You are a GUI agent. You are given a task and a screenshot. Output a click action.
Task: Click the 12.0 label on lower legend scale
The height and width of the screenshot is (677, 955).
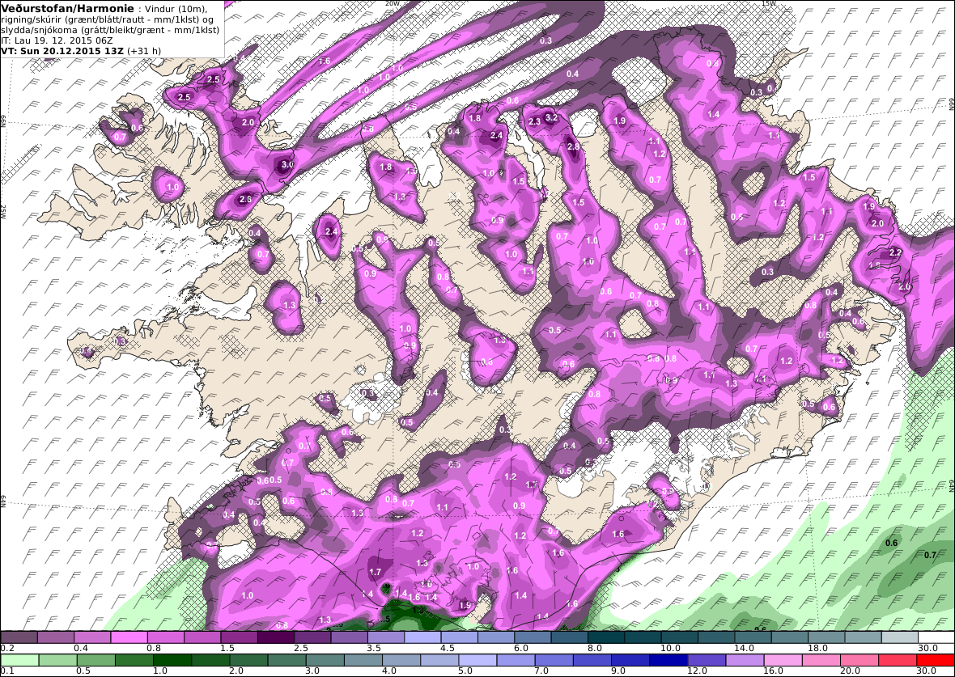pos(697,671)
